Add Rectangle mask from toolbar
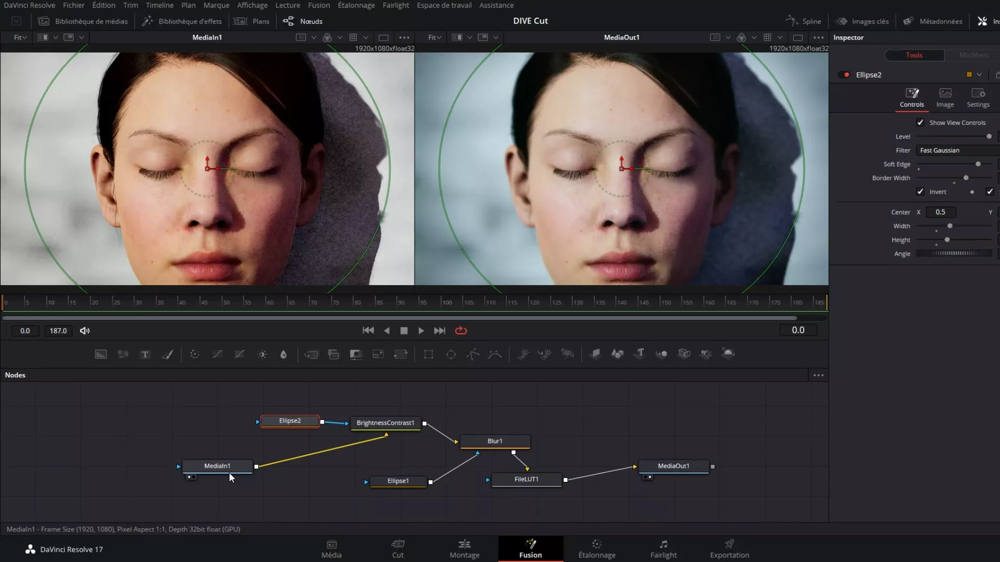Viewport: 1000px width, 562px height. coord(428,354)
